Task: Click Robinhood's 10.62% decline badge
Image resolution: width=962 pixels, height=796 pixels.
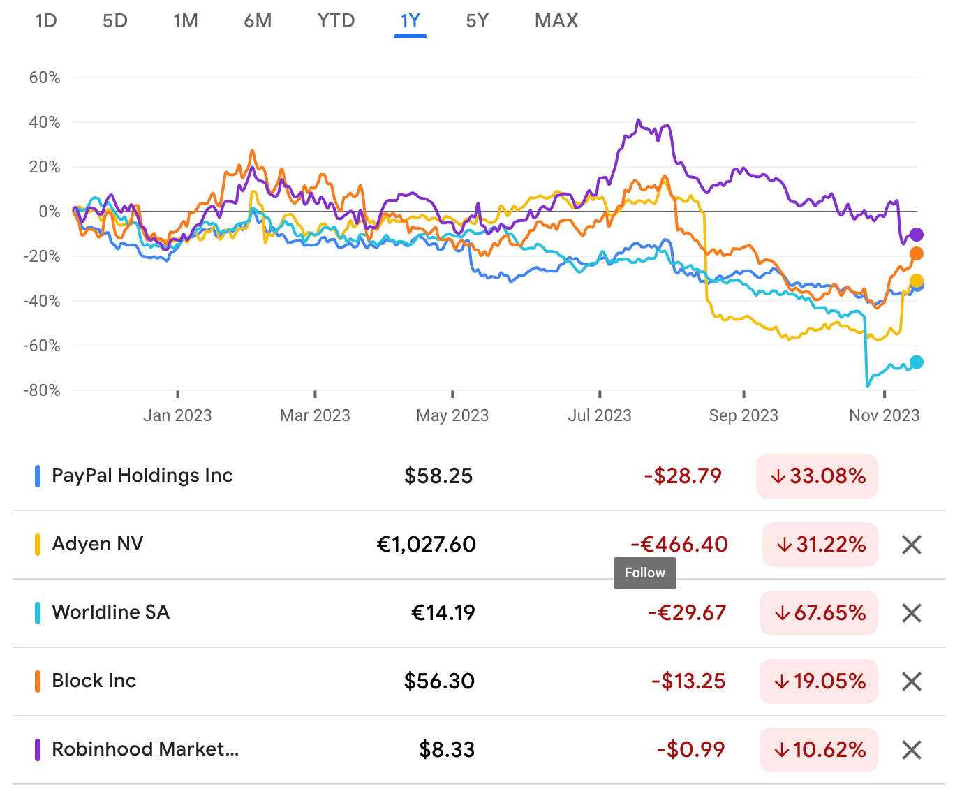Action: pos(819,750)
